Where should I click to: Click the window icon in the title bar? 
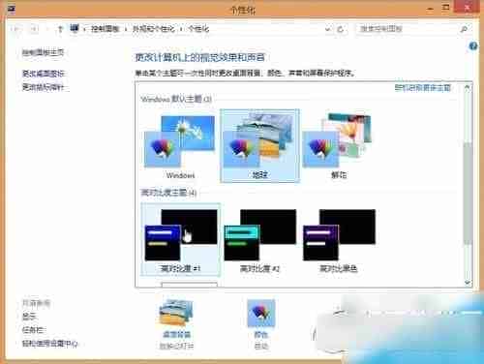(x=11, y=10)
